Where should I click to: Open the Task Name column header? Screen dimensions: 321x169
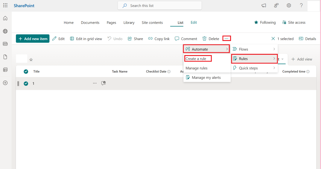pos(119,72)
